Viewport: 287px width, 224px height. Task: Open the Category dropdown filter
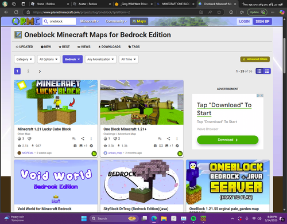24,59
